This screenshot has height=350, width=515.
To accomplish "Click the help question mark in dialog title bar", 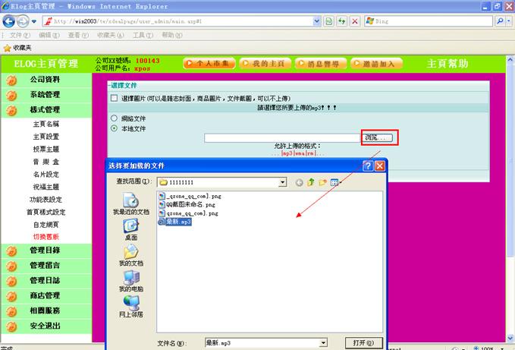I will point(367,166).
